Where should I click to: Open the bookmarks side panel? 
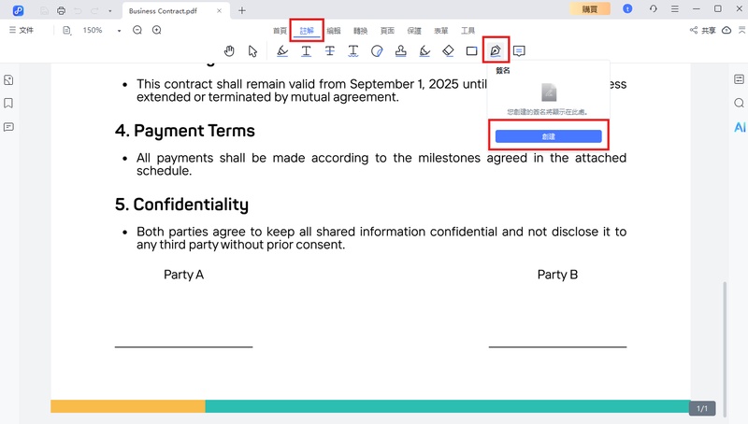(8, 104)
